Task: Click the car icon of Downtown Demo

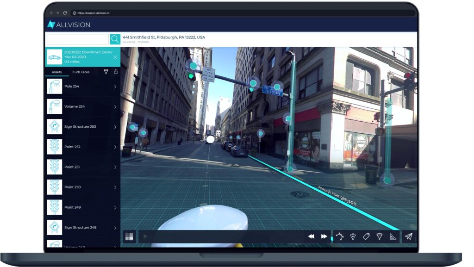Action: click(55, 57)
